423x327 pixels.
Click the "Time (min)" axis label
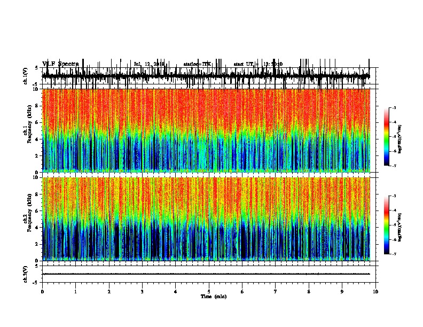pos(214,297)
